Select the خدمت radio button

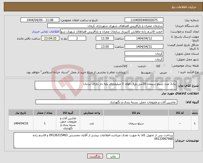[150, 66]
